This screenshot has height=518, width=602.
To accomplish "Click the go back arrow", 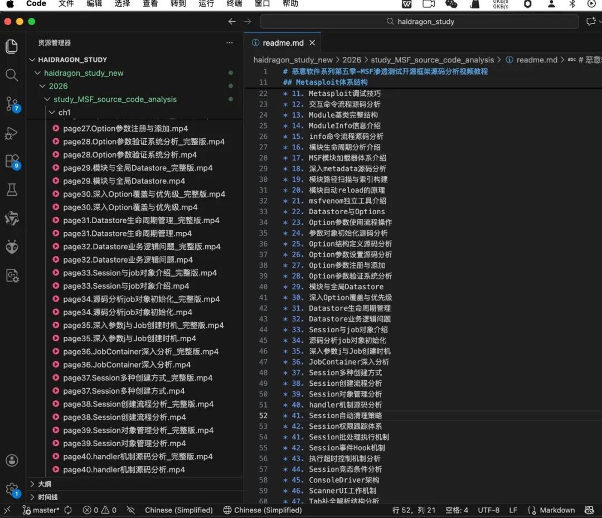I will (231, 22).
